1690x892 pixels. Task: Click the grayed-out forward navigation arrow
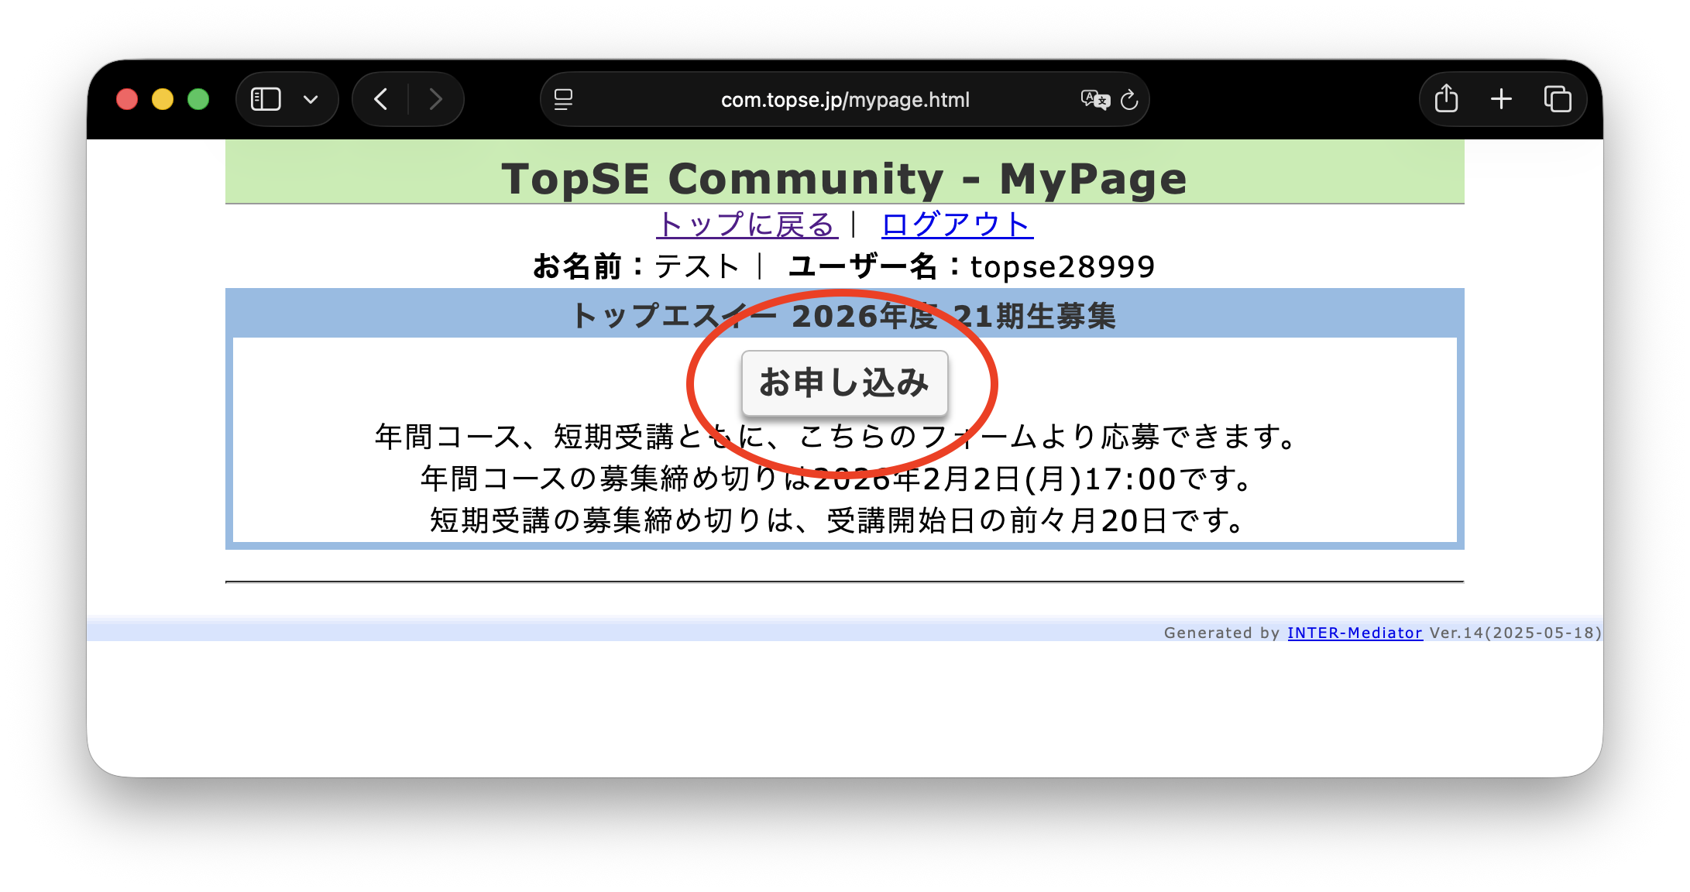coord(436,99)
